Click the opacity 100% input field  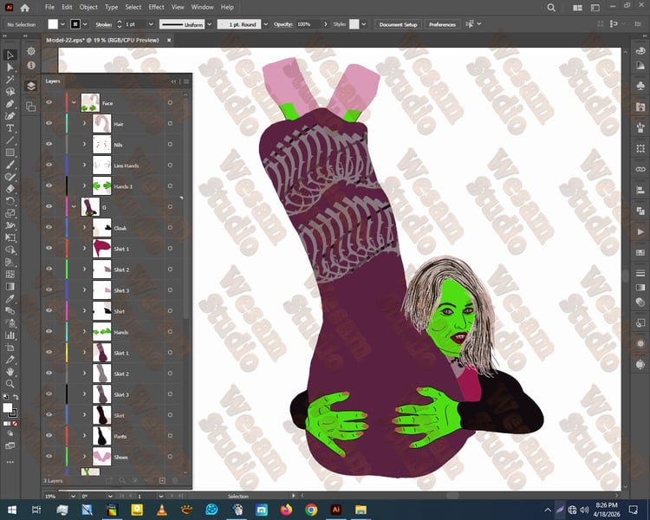(x=308, y=24)
